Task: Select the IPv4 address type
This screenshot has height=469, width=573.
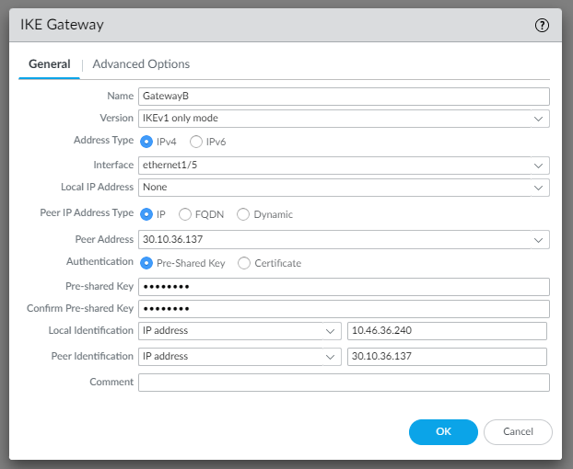Action: pos(146,142)
